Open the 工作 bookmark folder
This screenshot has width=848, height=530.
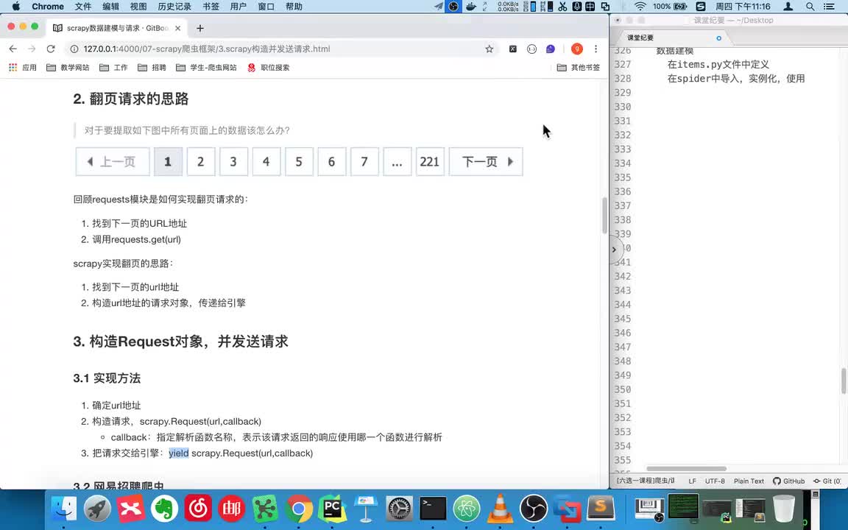[x=114, y=68]
